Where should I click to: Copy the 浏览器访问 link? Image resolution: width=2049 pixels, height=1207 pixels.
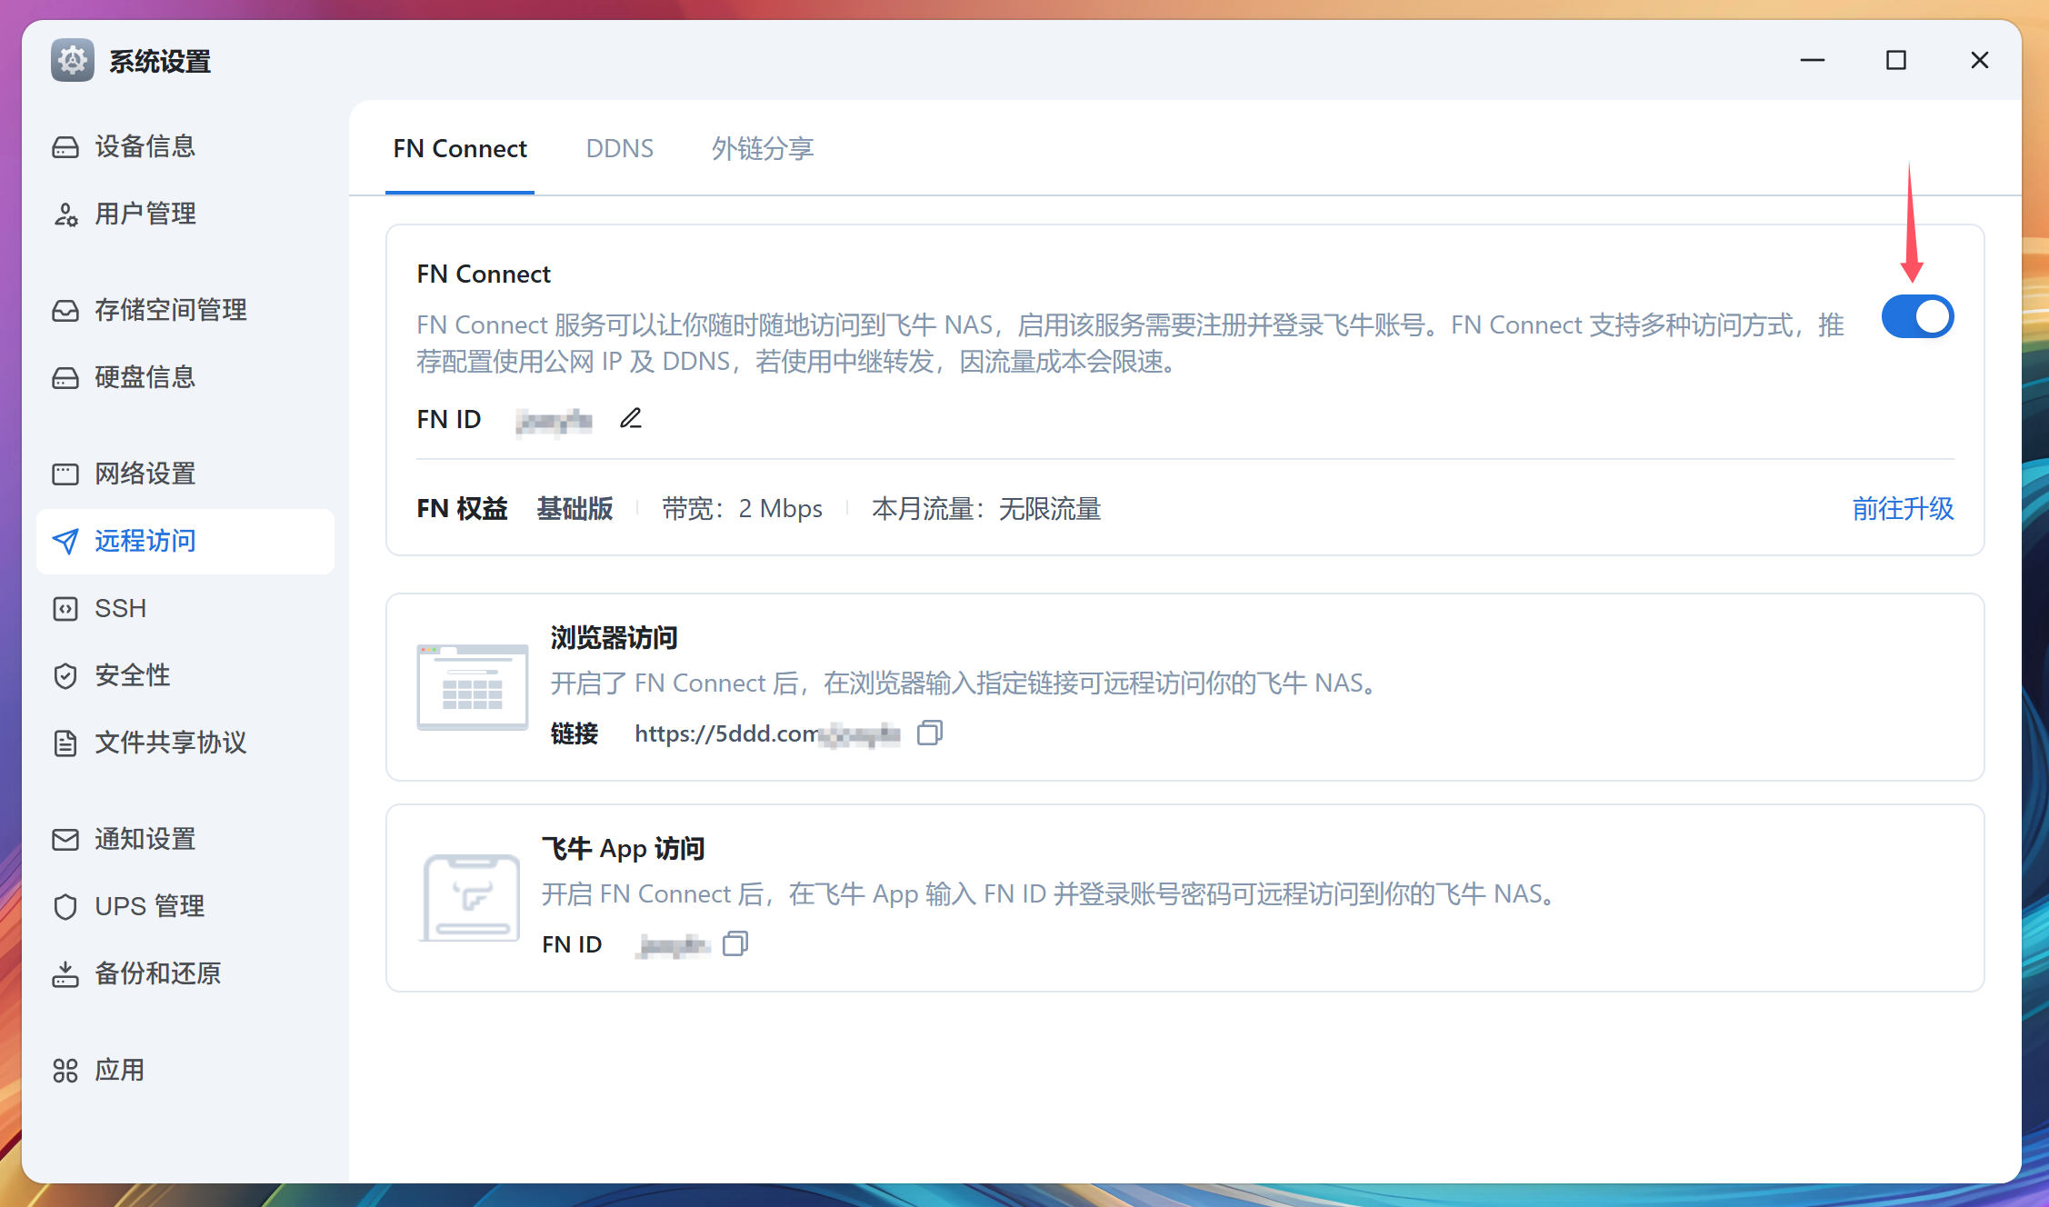coord(929,733)
